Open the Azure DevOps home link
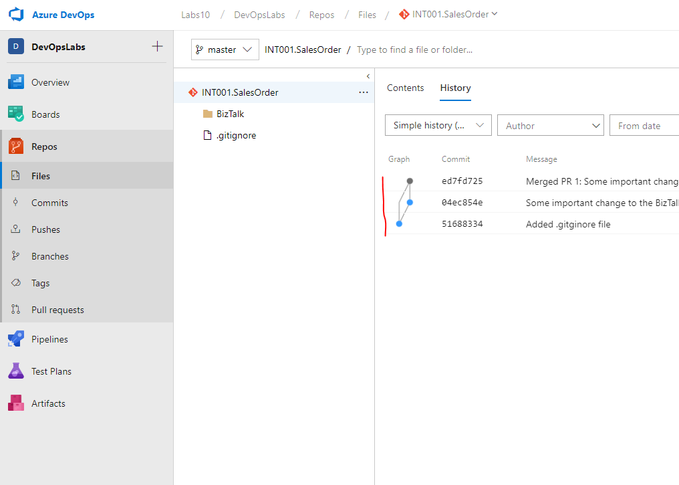Image resolution: width=679 pixels, height=485 pixels. click(x=63, y=15)
